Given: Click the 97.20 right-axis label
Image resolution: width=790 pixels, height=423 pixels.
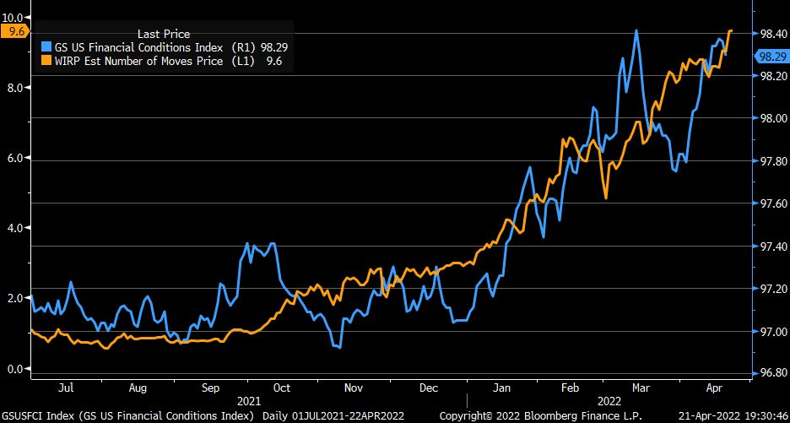Looking at the screenshot, I should pos(773,289).
